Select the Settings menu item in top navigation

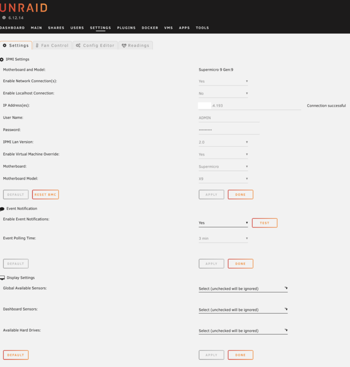(101, 28)
